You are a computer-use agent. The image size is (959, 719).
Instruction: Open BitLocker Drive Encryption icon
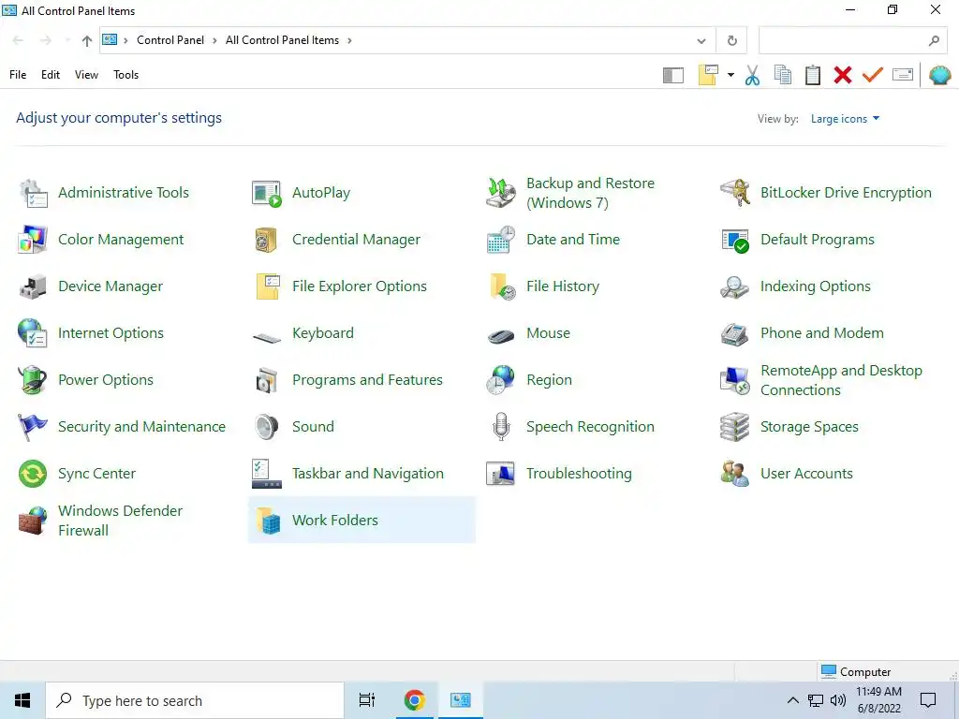pos(734,193)
